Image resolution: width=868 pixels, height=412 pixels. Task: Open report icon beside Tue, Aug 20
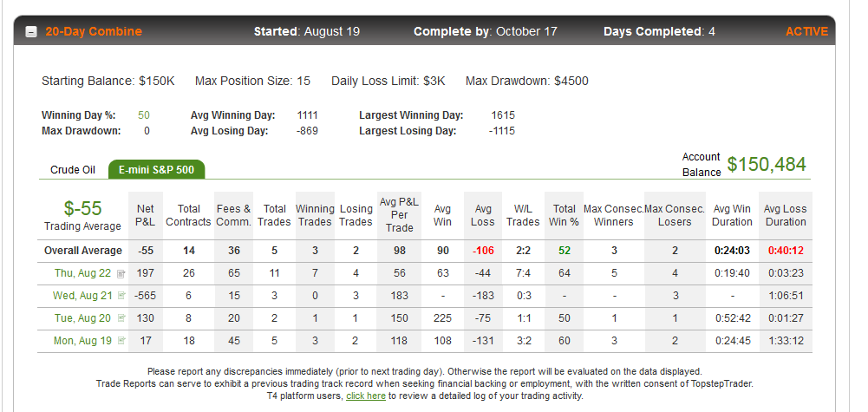click(x=121, y=318)
